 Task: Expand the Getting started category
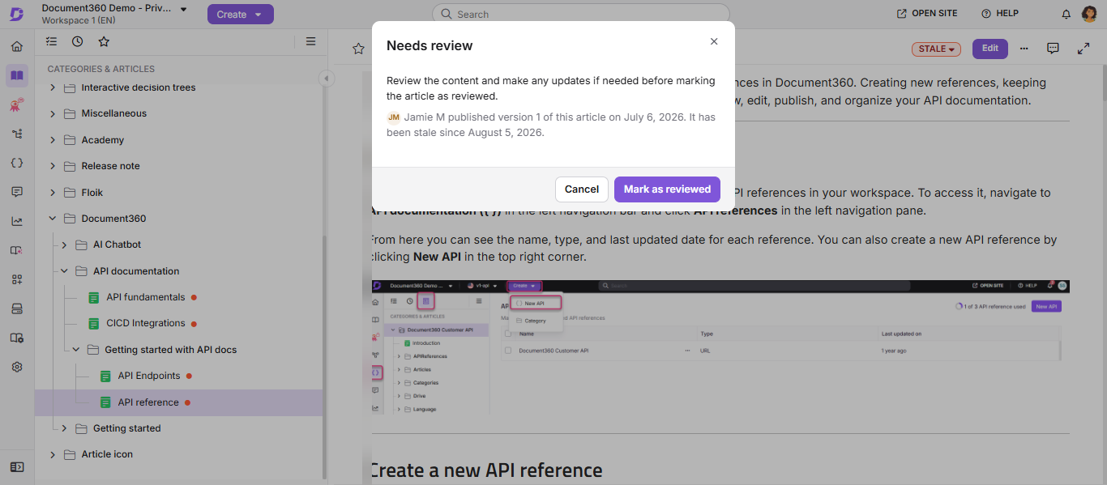(65, 428)
